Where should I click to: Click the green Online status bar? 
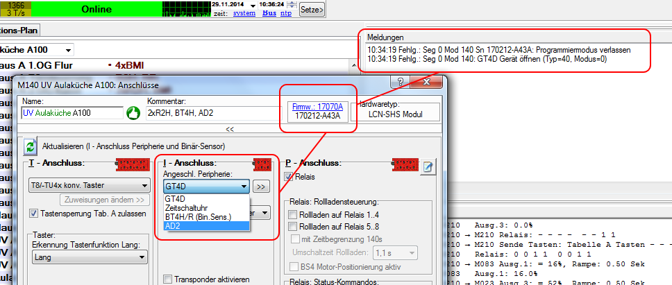pos(96,10)
